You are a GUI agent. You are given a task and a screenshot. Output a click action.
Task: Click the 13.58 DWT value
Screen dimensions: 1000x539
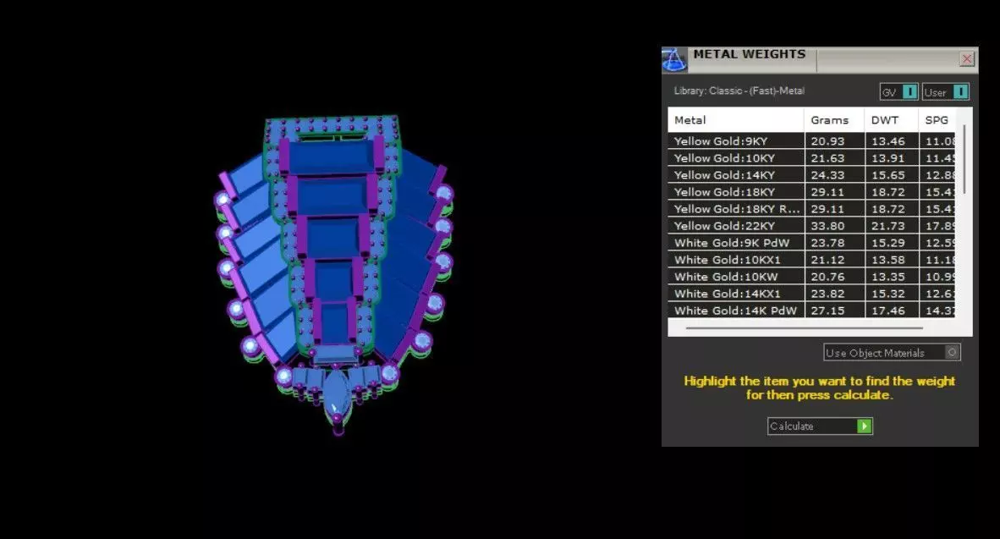coord(887,260)
